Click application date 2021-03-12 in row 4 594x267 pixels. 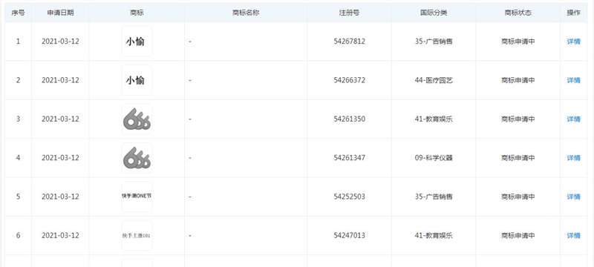60,158
